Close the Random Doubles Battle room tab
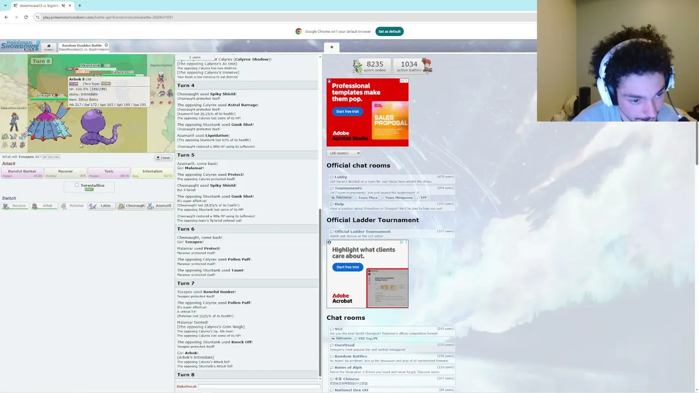 pyautogui.click(x=106, y=45)
